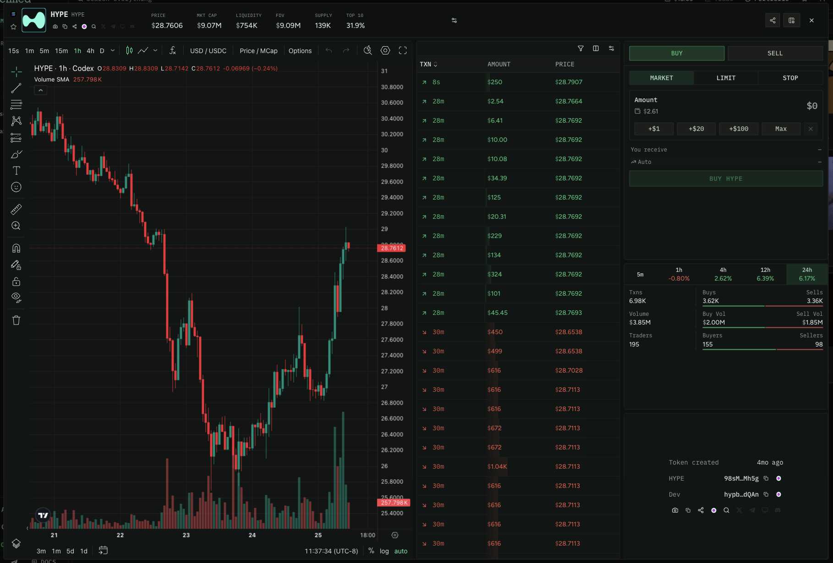Expand the timeframe dropdown after D
This screenshot has height=563, width=833.
coord(112,50)
